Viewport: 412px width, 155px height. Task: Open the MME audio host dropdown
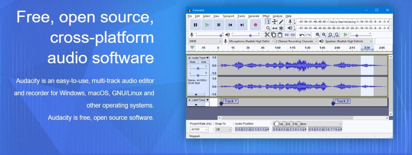coord(205,41)
